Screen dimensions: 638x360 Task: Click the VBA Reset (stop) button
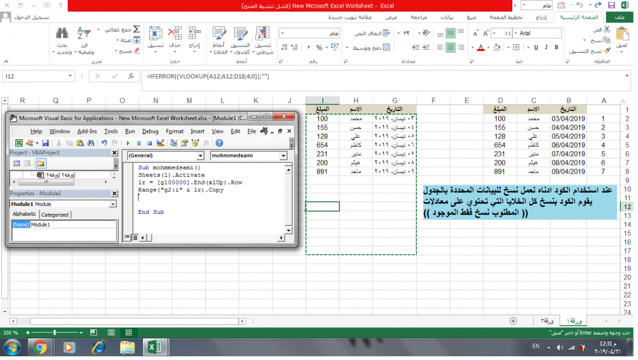pos(149,143)
